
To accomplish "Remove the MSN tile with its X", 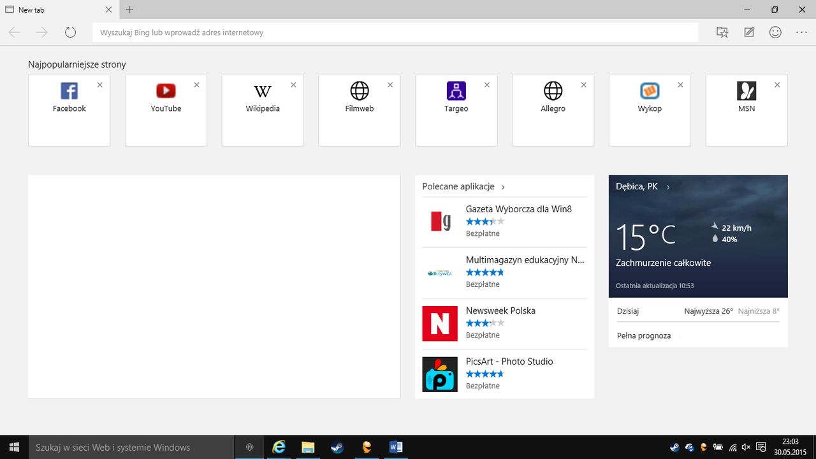I will coord(777,85).
